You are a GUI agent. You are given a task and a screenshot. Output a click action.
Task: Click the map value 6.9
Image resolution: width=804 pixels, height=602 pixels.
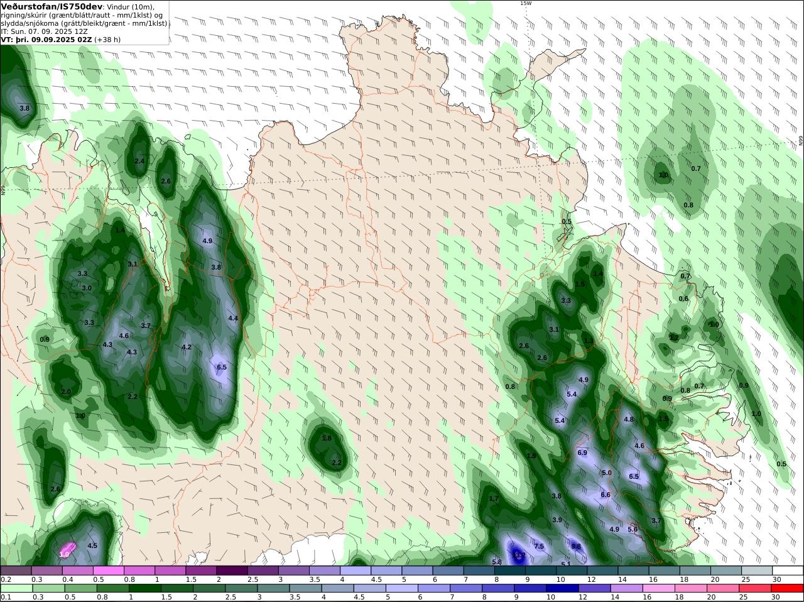582,453
